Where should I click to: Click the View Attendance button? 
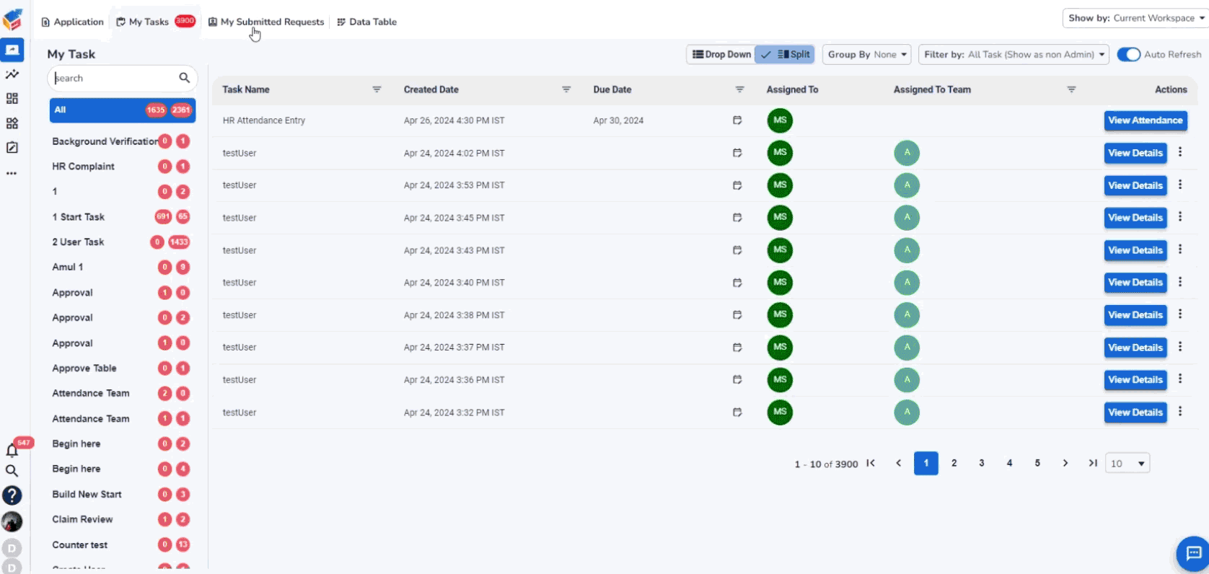coord(1145,120)
